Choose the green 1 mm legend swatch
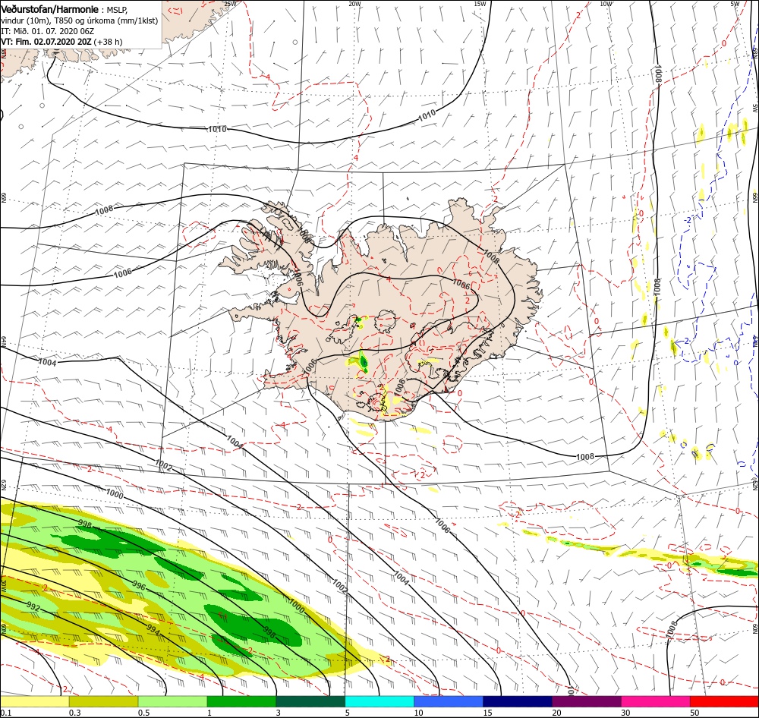Image resolution: width=759 pixels, height=718 pixels. tap(241, 701)
